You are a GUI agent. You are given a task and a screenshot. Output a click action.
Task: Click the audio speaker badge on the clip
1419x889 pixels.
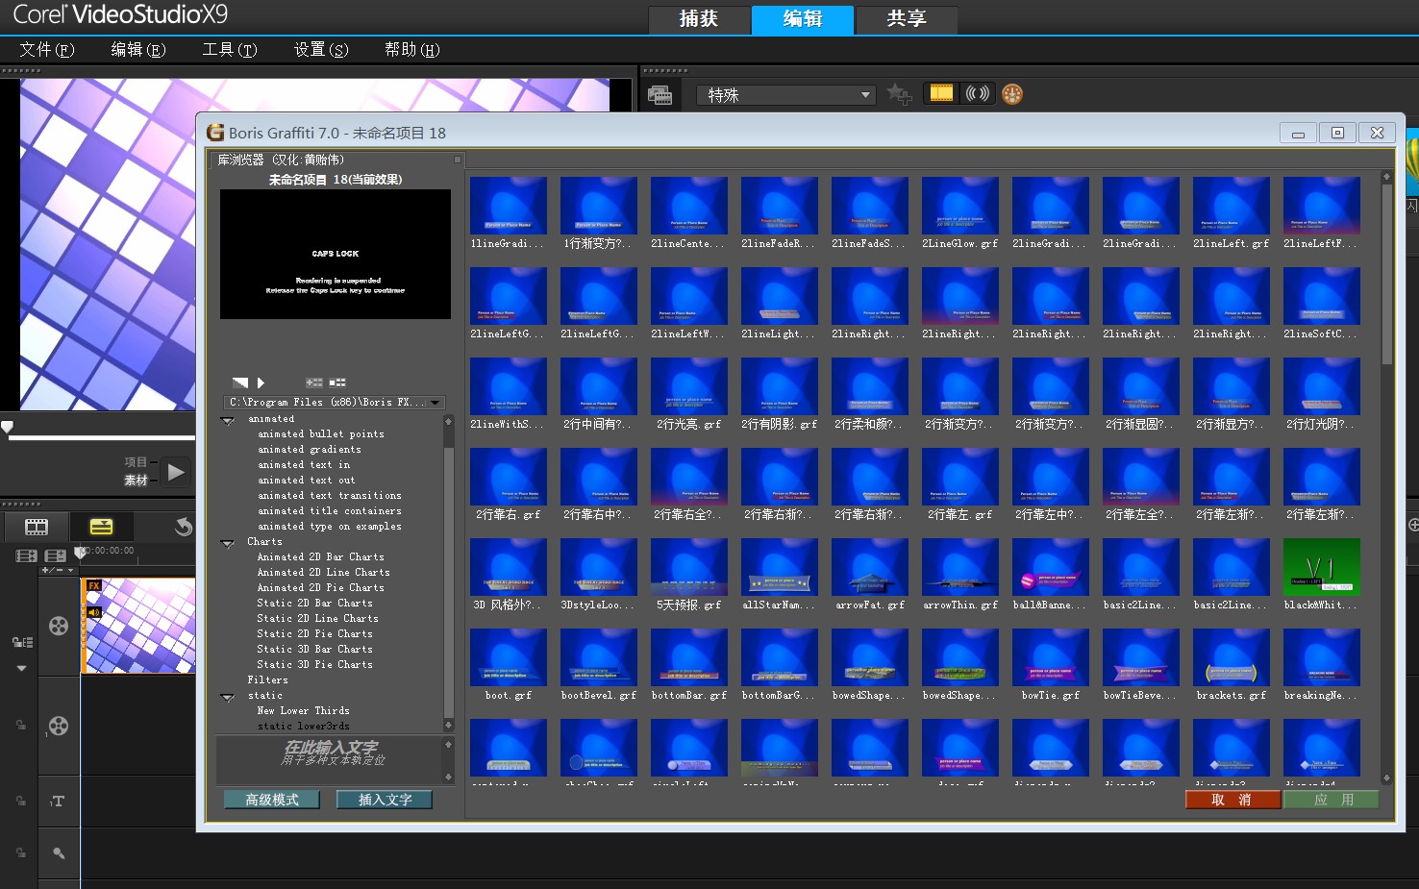(94, 612)
